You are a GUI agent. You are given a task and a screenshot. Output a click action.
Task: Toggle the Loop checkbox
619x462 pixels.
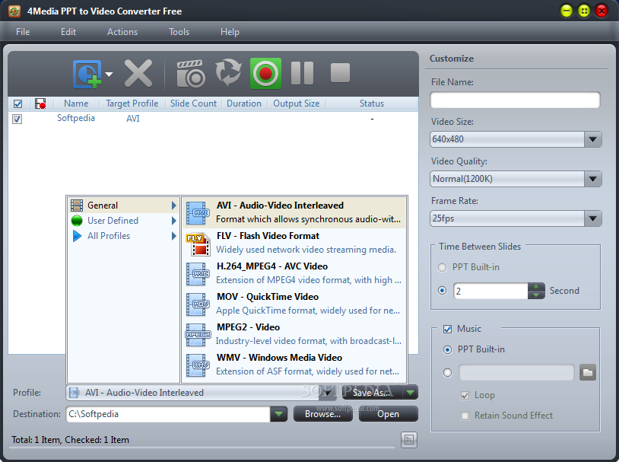pos(465,396)
